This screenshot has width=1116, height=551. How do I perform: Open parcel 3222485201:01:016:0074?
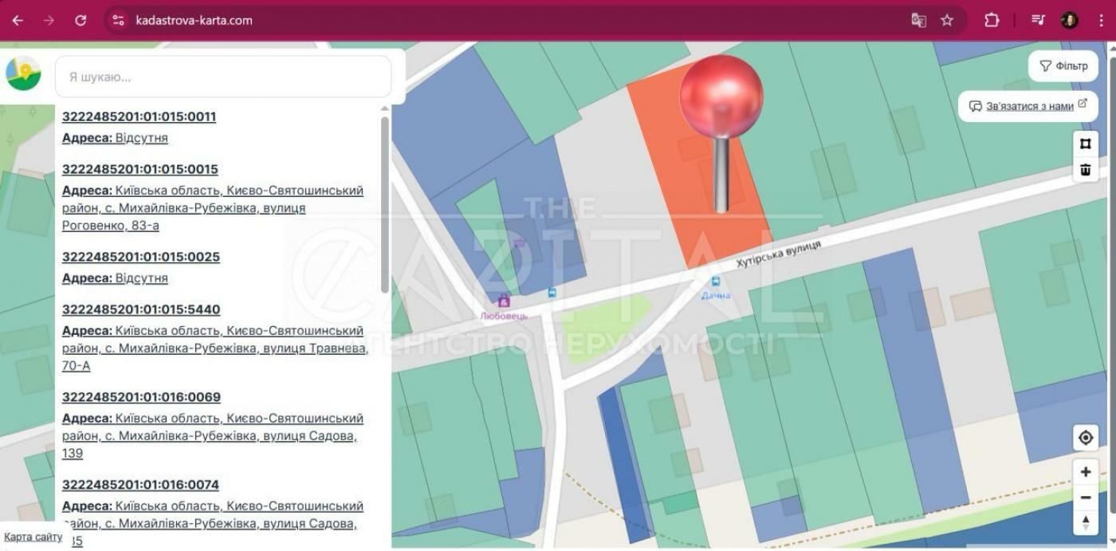click(x=140, y=485)
